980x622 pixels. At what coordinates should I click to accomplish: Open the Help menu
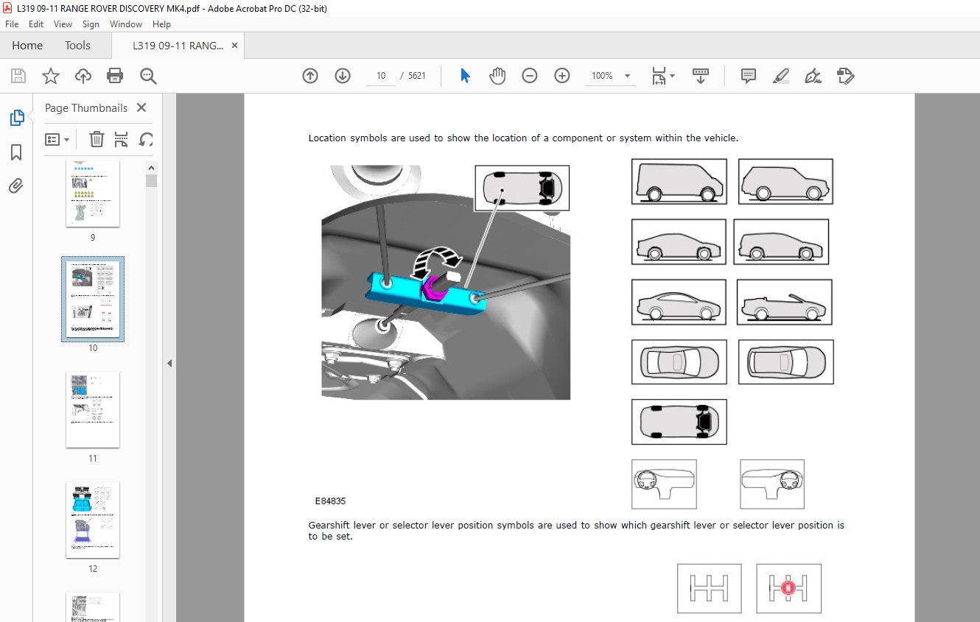click(x=161, y=24)
